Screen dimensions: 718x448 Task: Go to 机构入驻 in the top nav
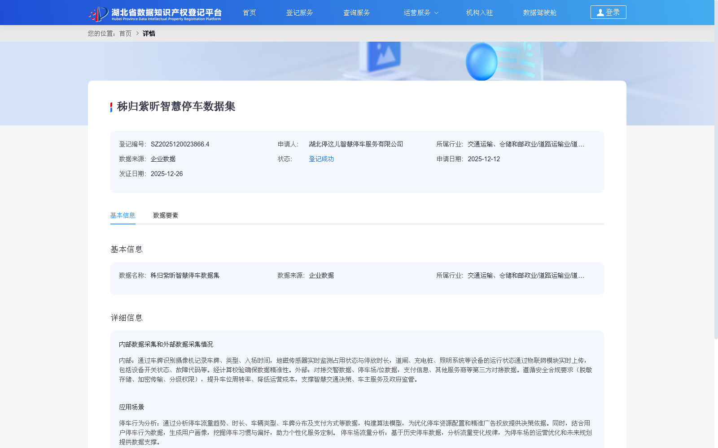point(479,13)
